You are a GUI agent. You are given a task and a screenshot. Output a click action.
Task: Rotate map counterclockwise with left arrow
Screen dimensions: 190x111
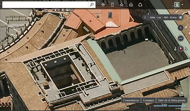click(x=175, y=49)
